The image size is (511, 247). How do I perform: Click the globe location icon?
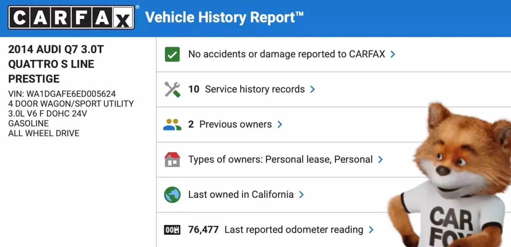pos(172,195)
